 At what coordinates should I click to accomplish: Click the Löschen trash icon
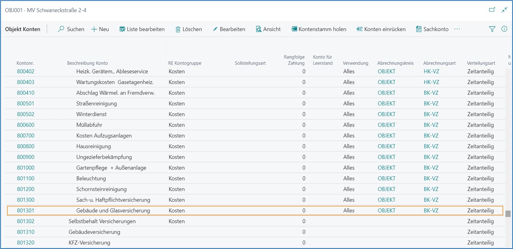click(178, 29)
